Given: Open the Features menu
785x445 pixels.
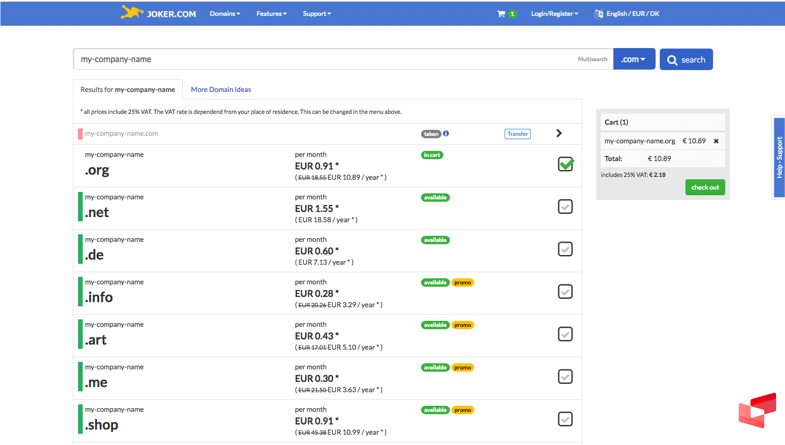Looking at the screenshot, I should [271, 14].
